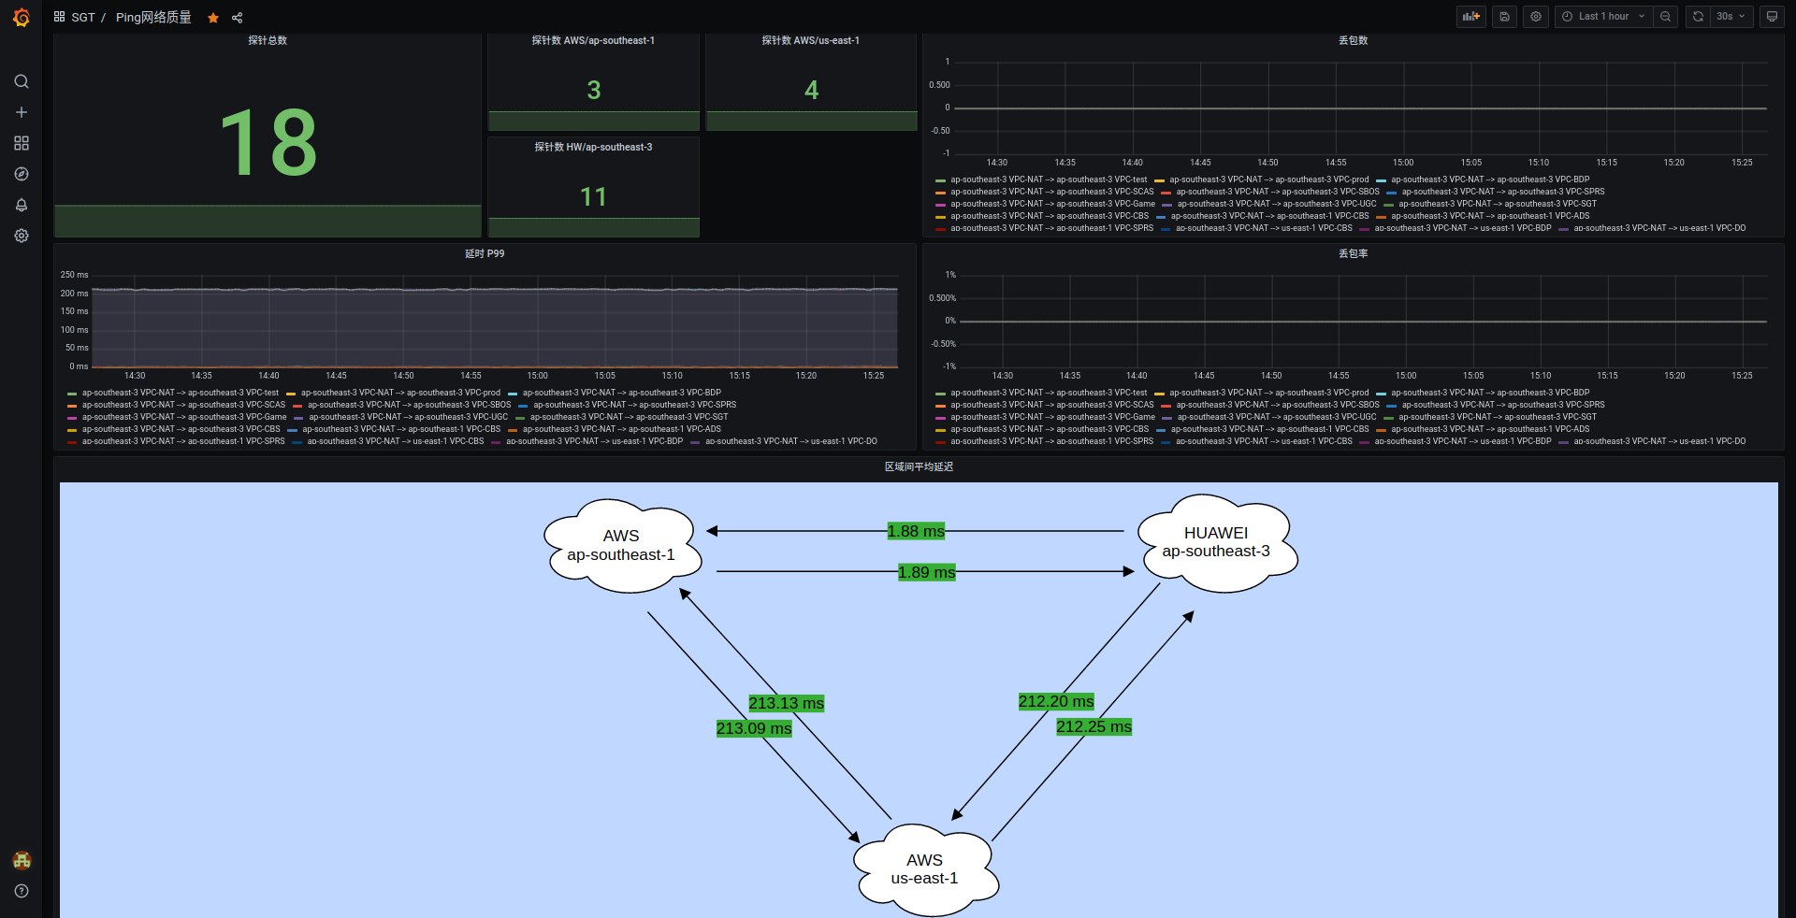
Task: Zoom out the time range
Action: pyautogui.click(x=1665, y=16)
